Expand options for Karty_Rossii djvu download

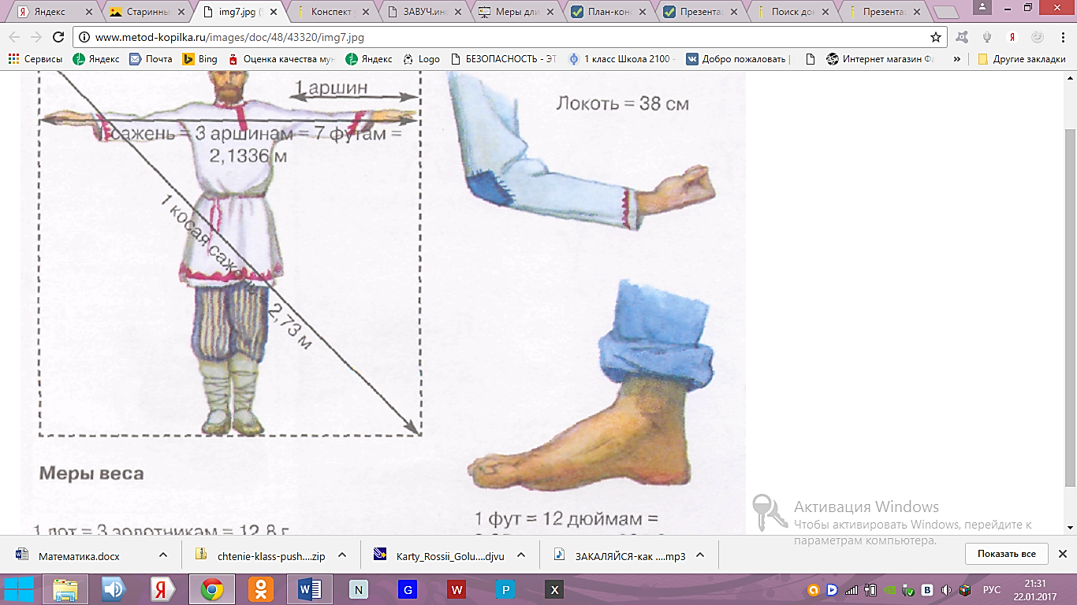[x=520, y=555]
